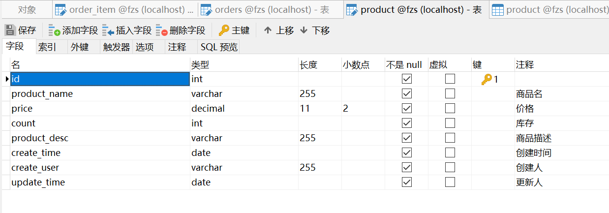This screenshot has height=213, width=609.
Task: Toggle 'not null' checkbox for update_time
Action: tap(406, 183)
